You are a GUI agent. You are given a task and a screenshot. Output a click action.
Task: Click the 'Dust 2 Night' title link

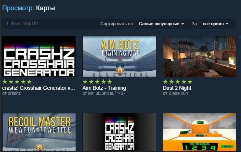click(177, 88)
